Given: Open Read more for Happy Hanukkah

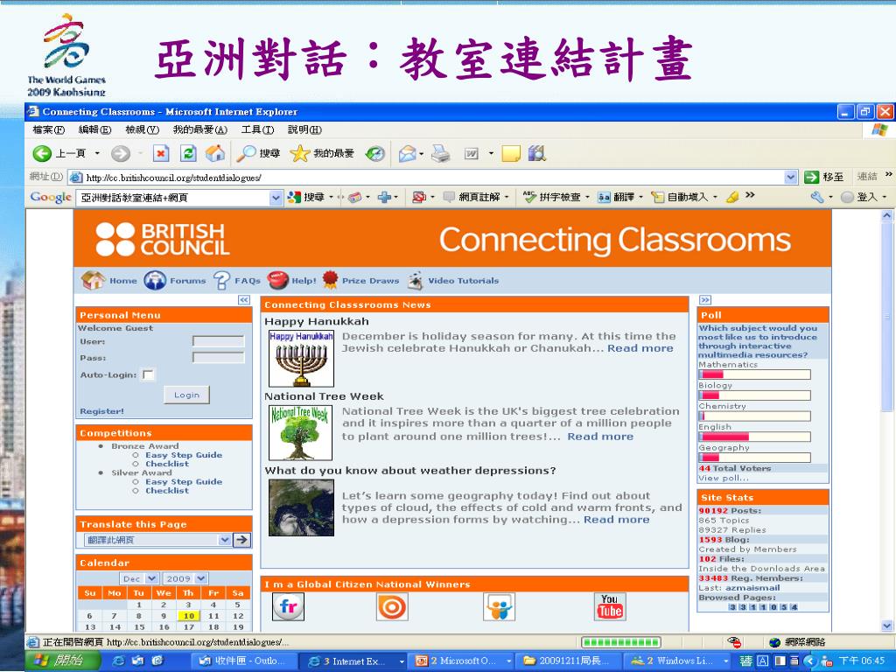Looking at the screenshot, I should [640, 348].
